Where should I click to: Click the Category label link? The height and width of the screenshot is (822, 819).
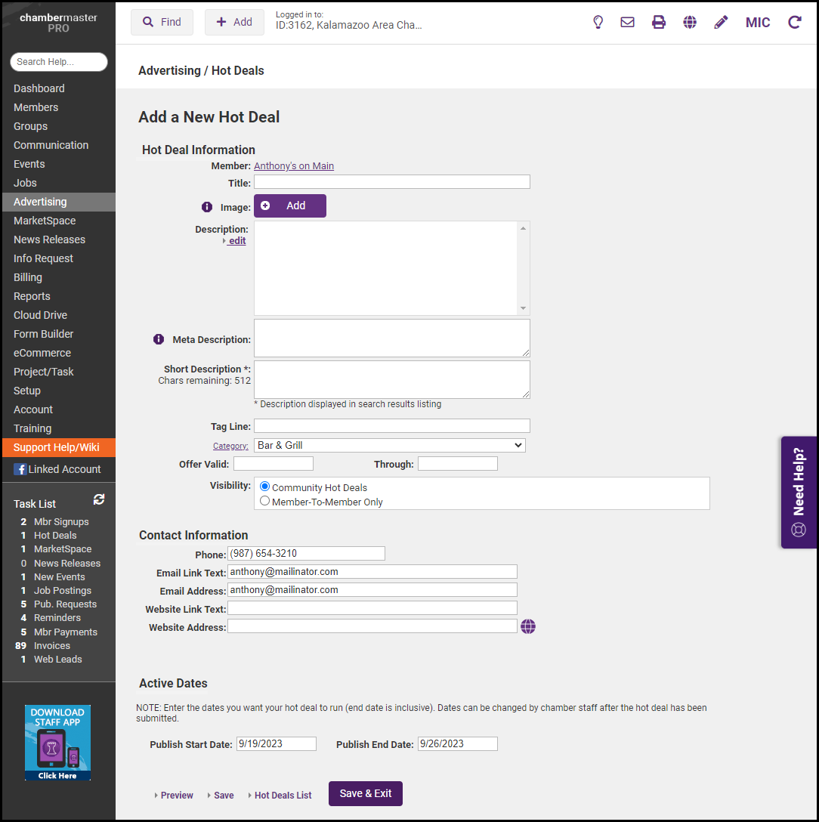click(230, 446)
